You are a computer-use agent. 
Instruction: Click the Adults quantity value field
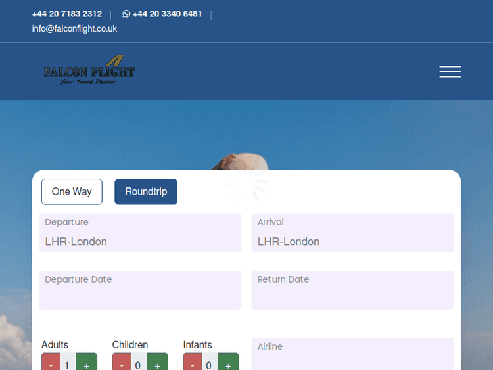tap(67, 362)
